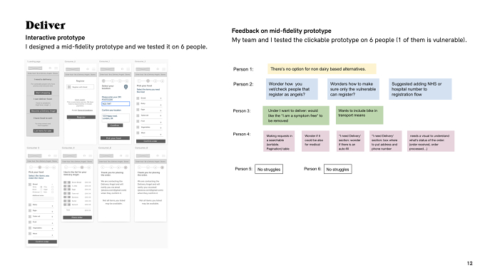Select the Consumer_0 Register wireframe screen
The width and height of the screenshot is (485, 273).
(x=81, y=103)
